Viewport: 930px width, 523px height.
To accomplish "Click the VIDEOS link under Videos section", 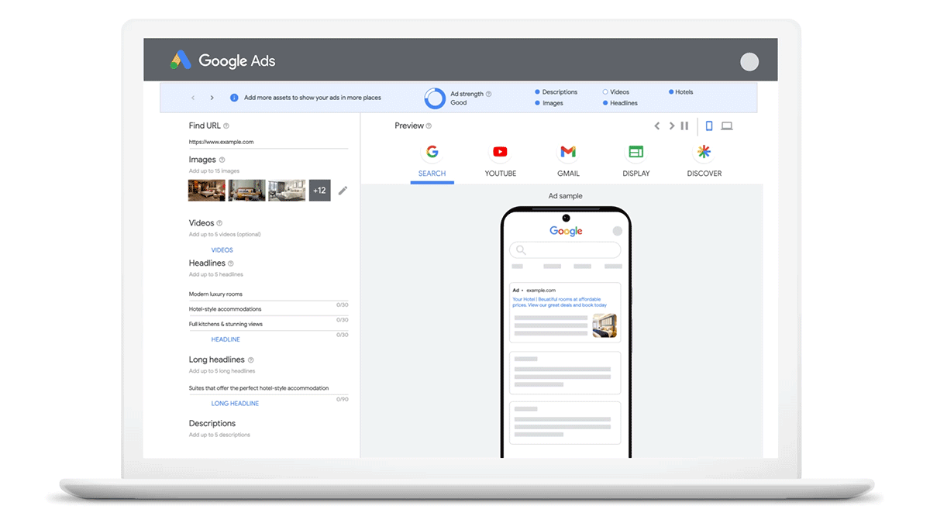I will coord(222,249).
